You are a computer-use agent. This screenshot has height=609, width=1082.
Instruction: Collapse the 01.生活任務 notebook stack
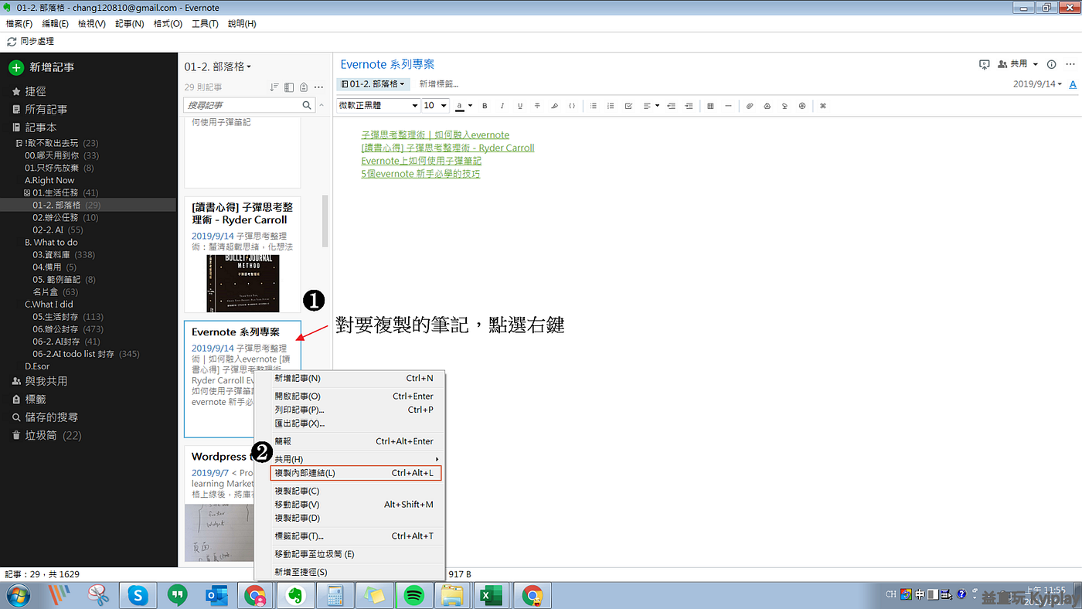point(27,192)
